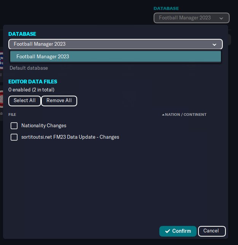Click the Nationality Changes file name
Screen dimensions: 238x245
[x=44, y=126]
